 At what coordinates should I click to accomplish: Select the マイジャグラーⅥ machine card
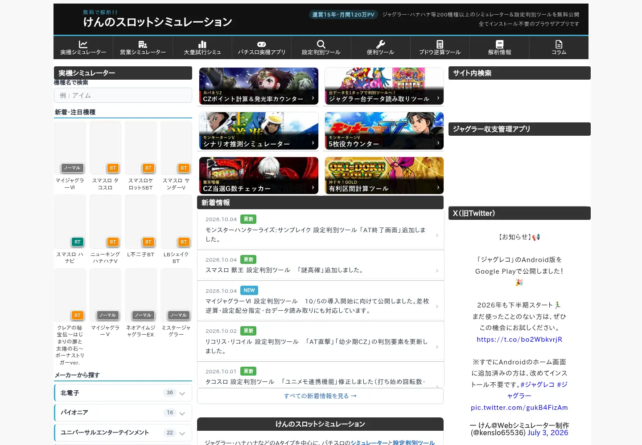(70, 156)
